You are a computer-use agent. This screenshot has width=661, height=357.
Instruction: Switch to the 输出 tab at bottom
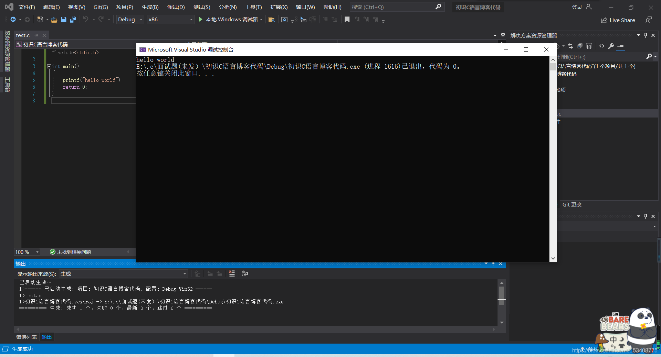(x=46, y=337)
